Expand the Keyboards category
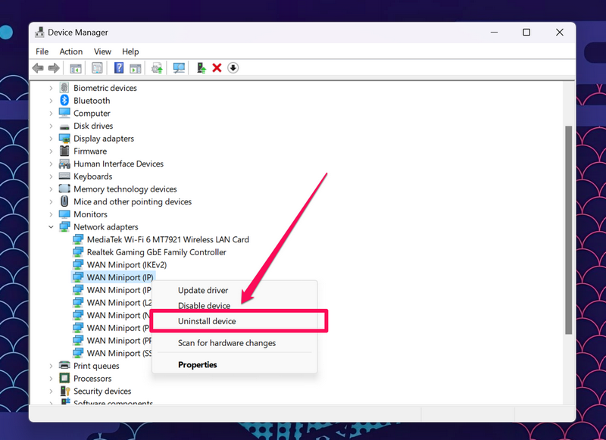 pyautogui.click(x=52, y=176)
